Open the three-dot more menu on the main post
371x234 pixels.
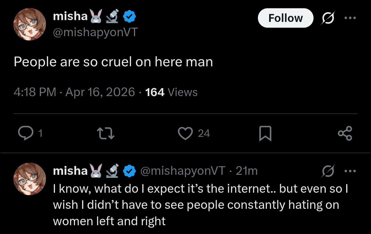coord(350,18)
